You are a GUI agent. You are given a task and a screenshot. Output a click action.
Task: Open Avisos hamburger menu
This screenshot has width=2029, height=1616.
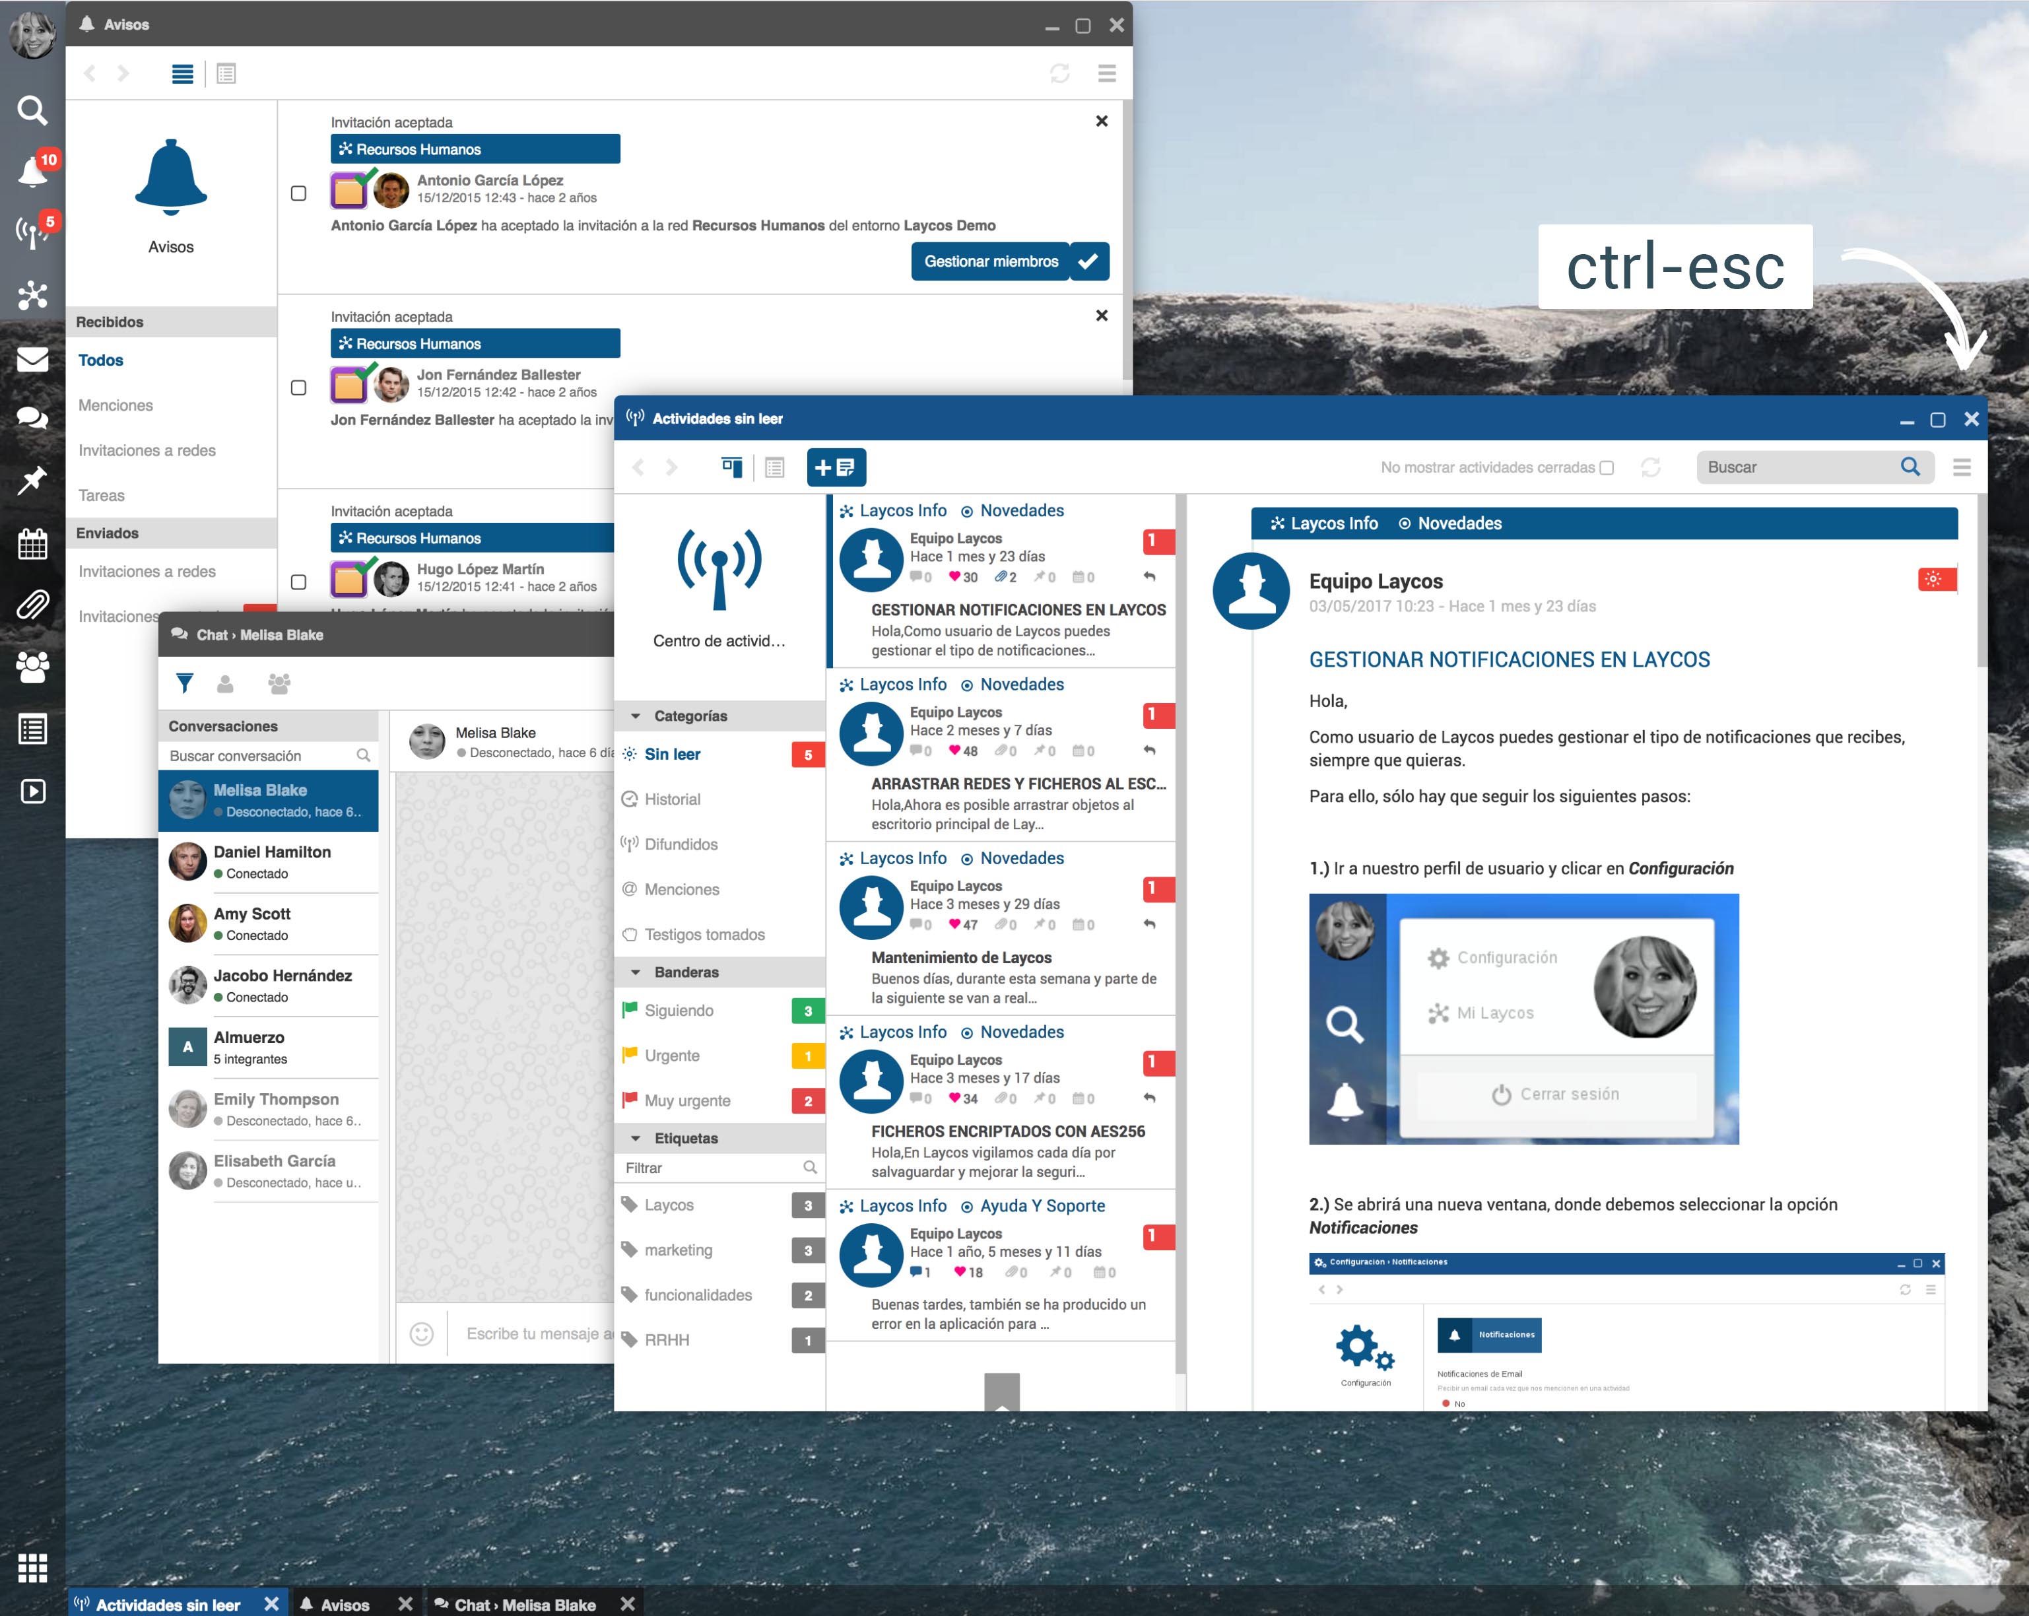coord(1107,73)
